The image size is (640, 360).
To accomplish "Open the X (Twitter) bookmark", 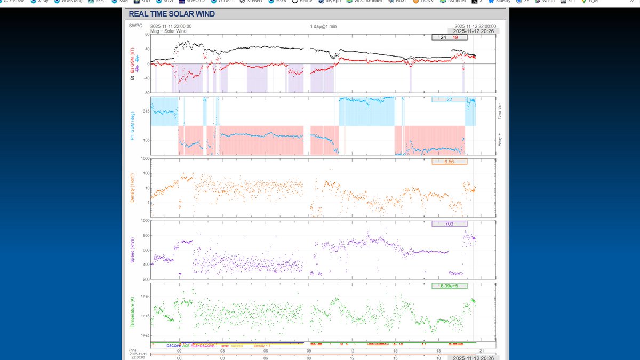I will [476, 2].
